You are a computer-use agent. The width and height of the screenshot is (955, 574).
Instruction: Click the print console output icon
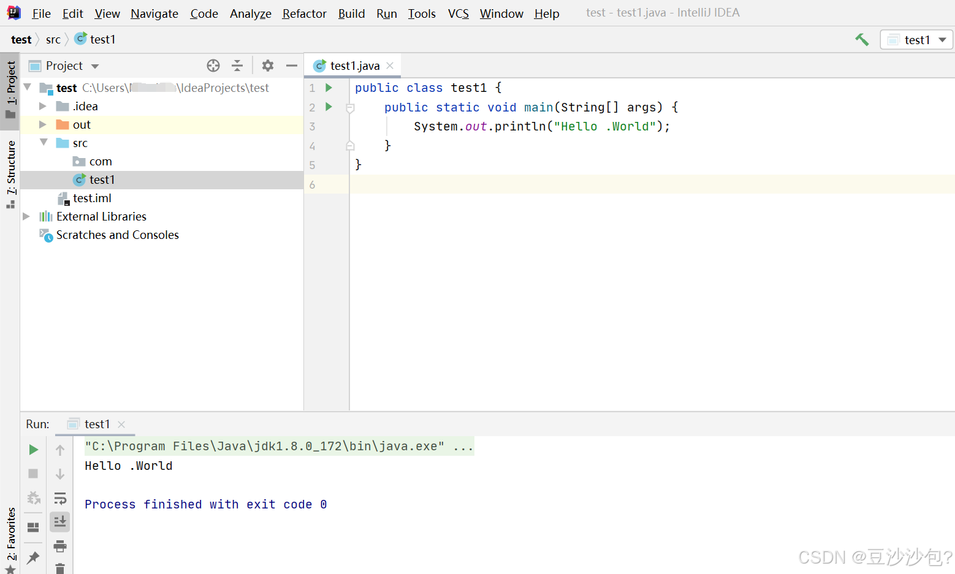[x=60, y=546]
